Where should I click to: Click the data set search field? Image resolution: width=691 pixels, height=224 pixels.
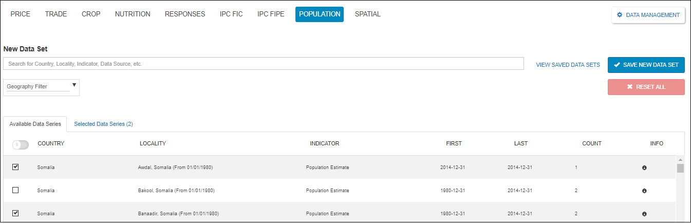(x=263, y=64)
